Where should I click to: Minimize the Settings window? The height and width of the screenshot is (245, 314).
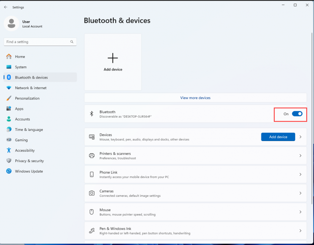coord(283,5)
